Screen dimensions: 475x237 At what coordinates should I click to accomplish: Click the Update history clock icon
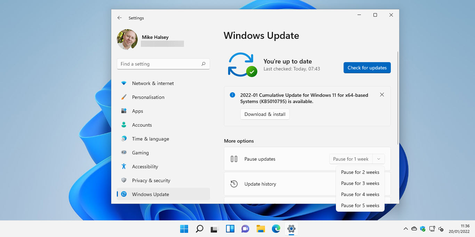234,184
